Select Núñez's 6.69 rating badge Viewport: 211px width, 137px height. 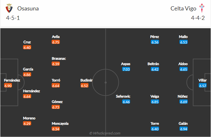183,102
